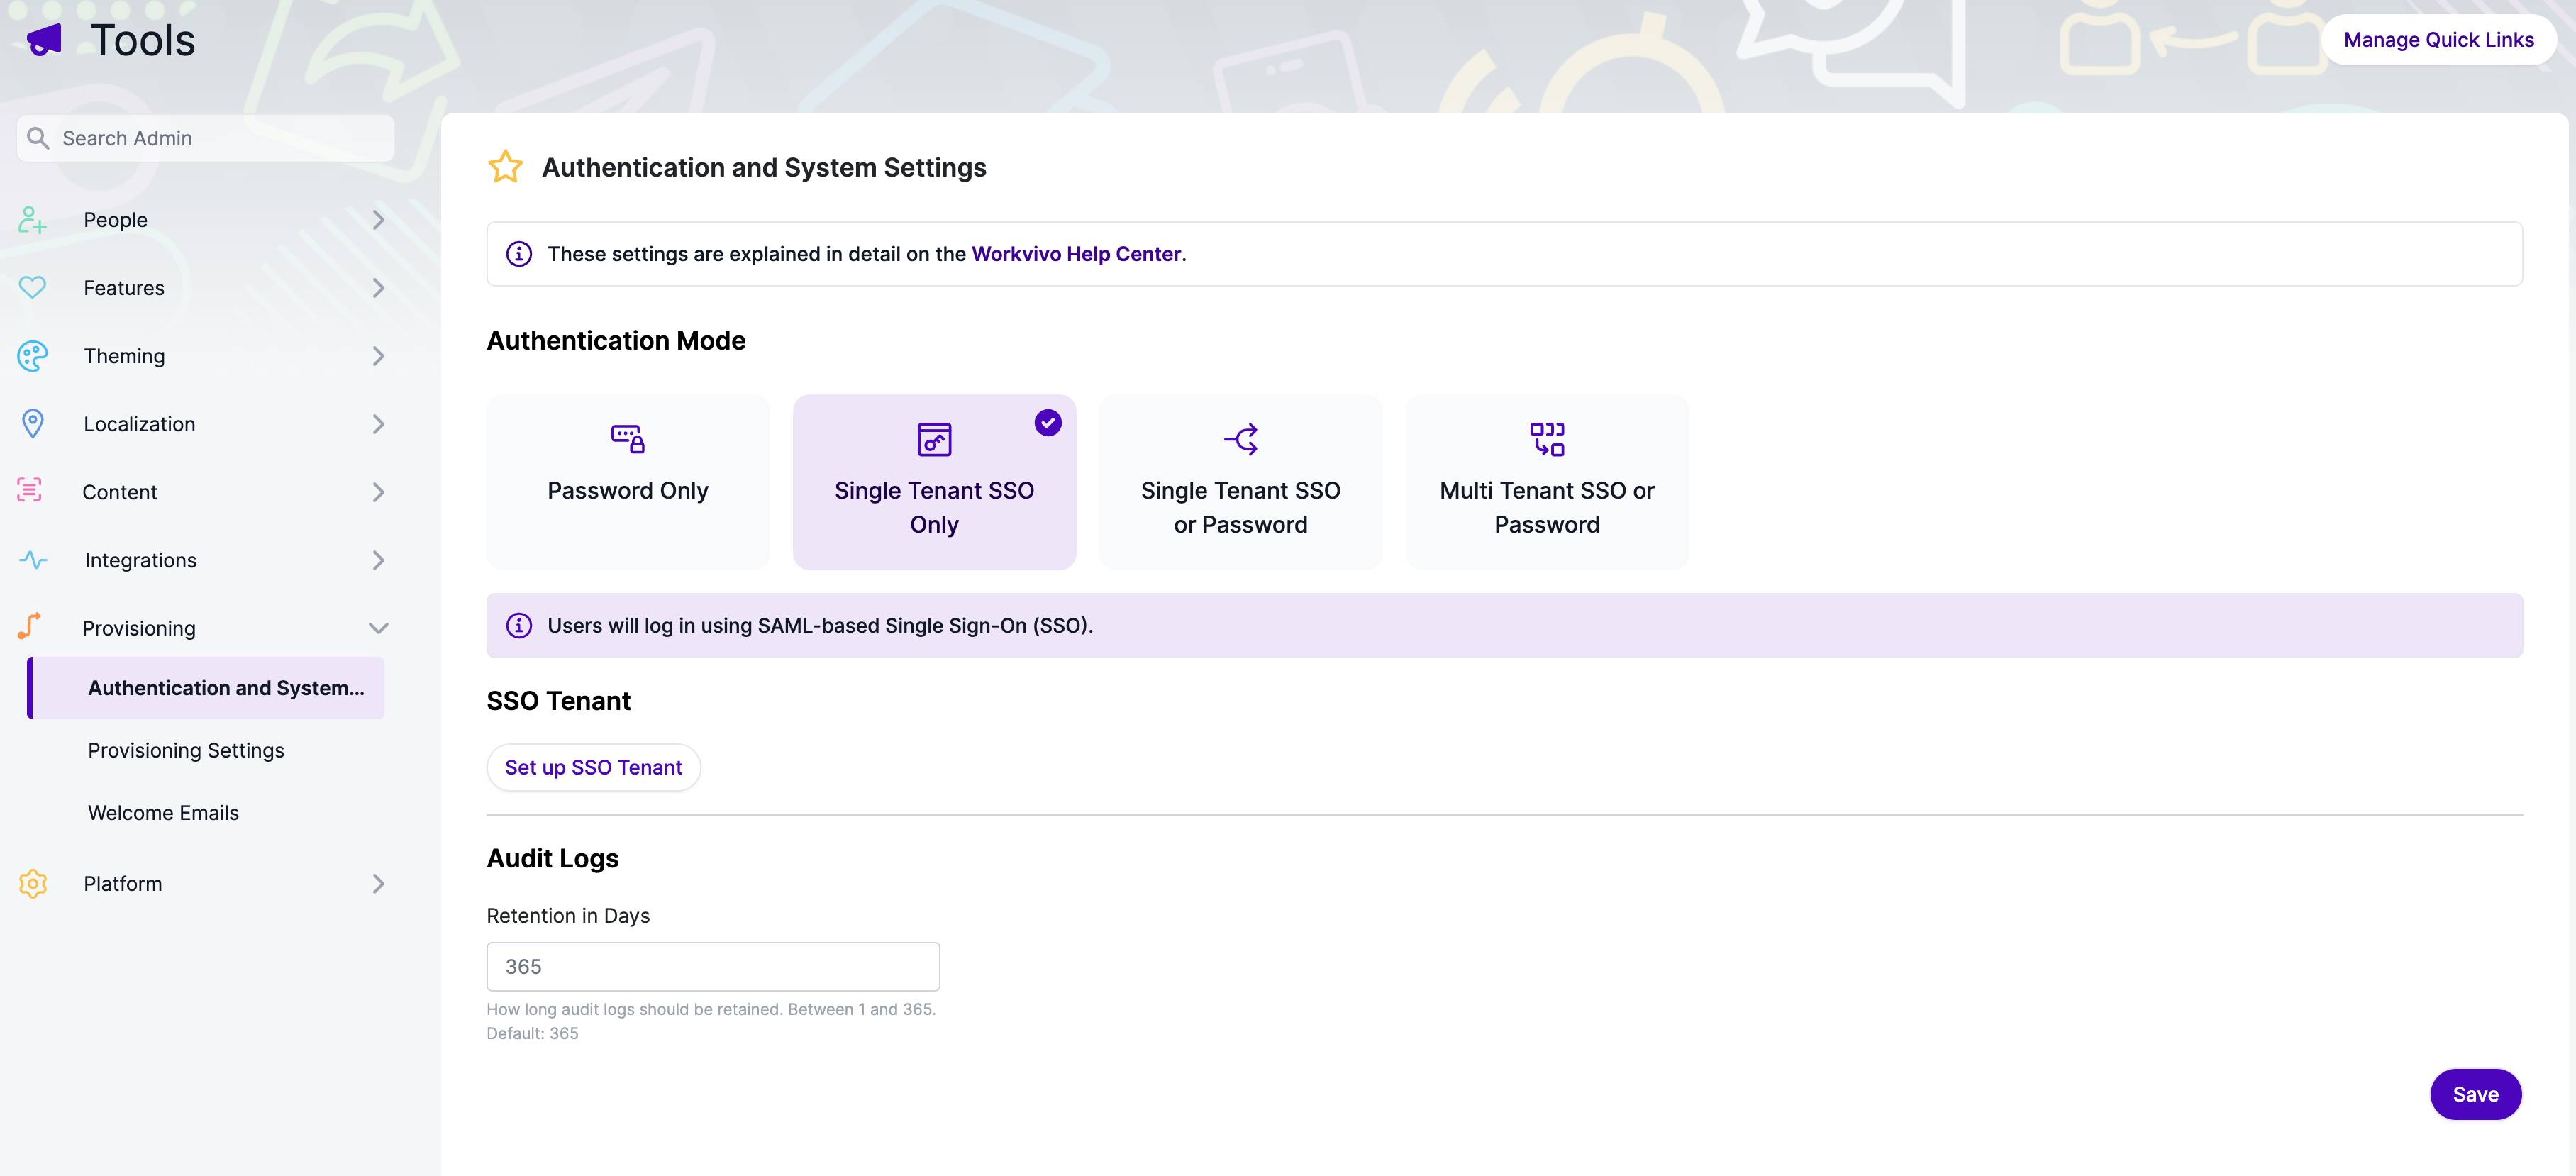Choose Single Tenant SSO or Password mode
This screenshot has height=1176, width=2576.
(x=1240, y=482)
